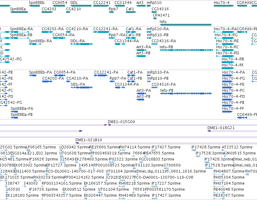Select transcript CG31344-RA
Image resolution: width=257 pixels, height=200 pixels.
point(120,44)
